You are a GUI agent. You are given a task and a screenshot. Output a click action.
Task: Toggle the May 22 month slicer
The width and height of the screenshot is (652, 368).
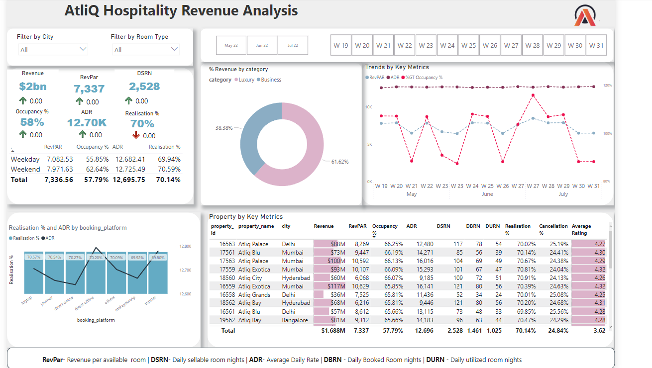pyautogui.click(x=231, y=45)
